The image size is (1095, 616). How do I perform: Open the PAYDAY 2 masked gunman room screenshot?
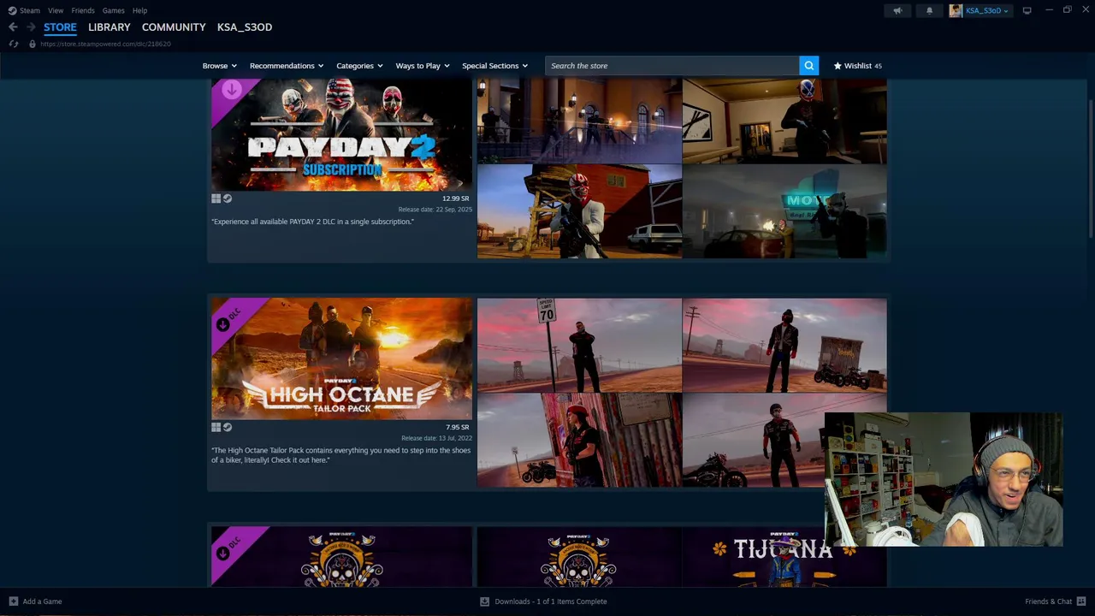pyautogui.click(x=784, y=121)
